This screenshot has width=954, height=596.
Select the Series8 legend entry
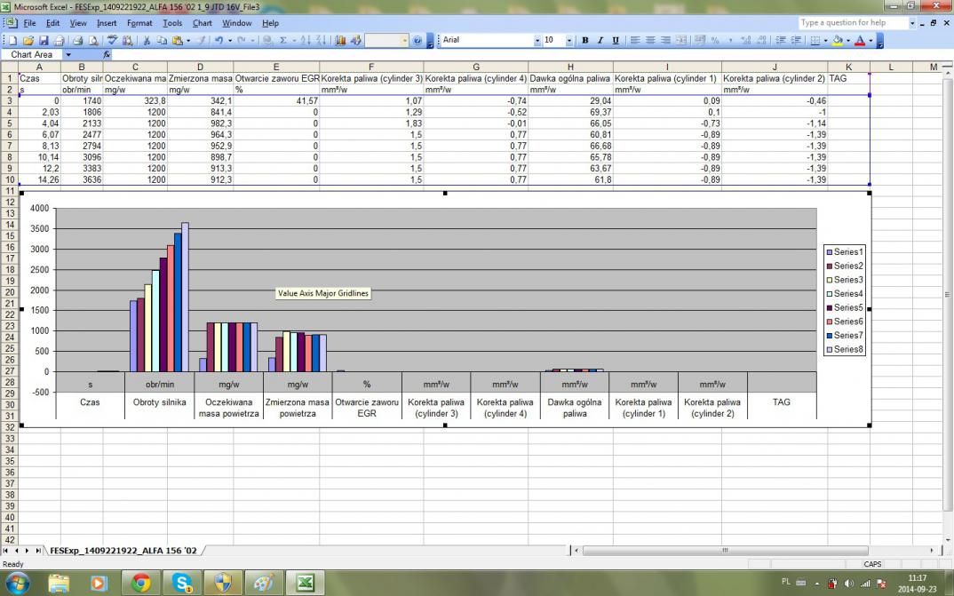(x=847, y=349)
